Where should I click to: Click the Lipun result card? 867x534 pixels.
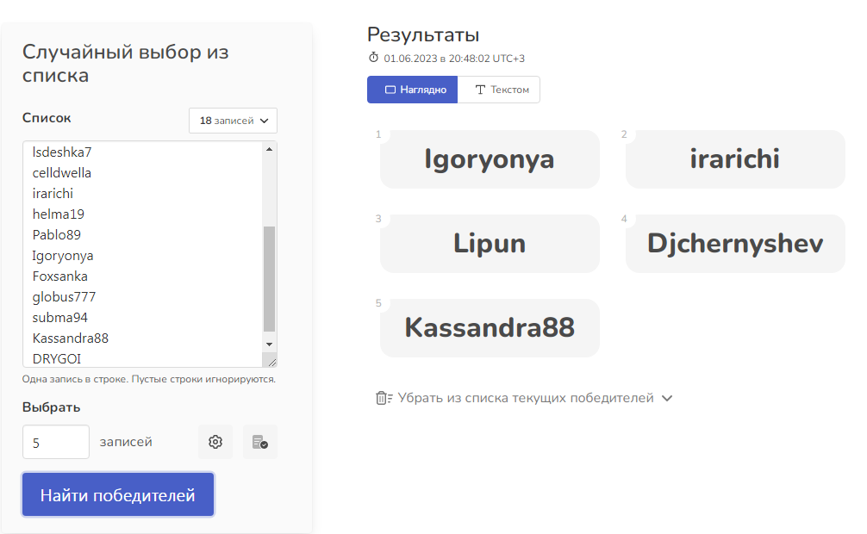tap(490, 244)
